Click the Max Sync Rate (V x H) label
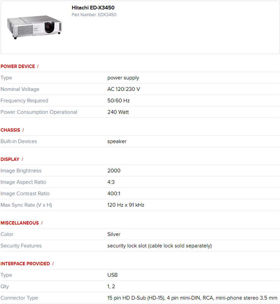 [x=26, y=205]
